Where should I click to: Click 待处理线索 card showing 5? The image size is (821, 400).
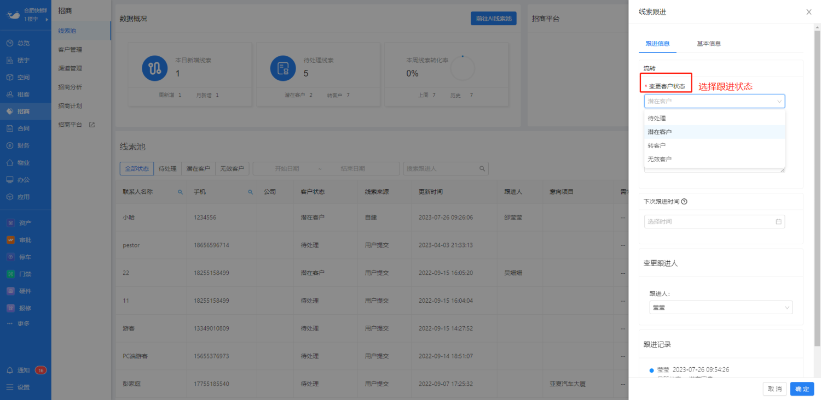coord(317,74)
